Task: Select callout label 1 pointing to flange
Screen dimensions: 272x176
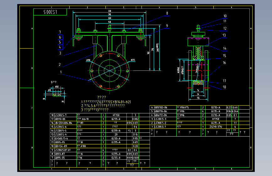Action: (61, 72)
